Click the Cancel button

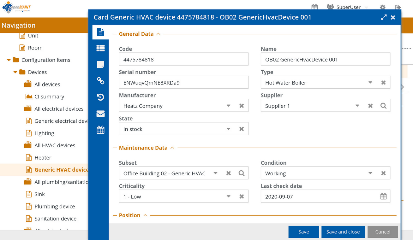[383, 232]
